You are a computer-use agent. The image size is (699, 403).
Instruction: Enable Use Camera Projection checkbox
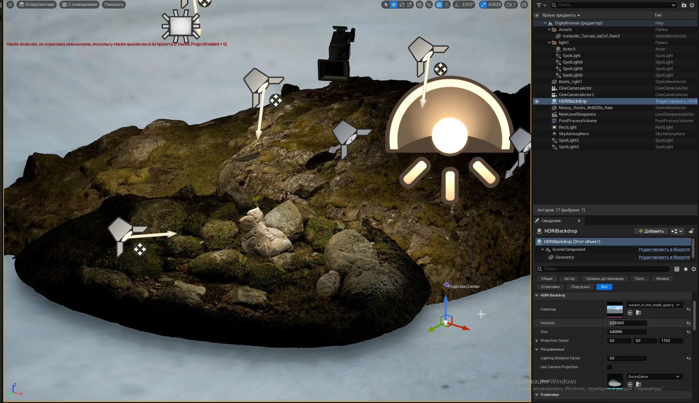(610, 367)
